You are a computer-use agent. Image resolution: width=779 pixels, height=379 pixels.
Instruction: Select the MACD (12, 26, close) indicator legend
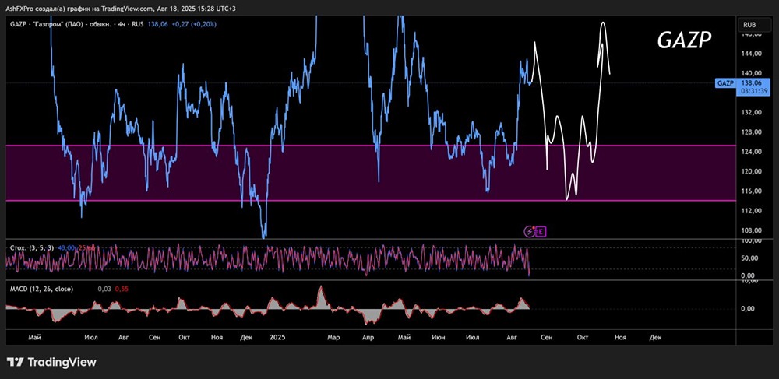pyautogui.click(x=42, y=288)
